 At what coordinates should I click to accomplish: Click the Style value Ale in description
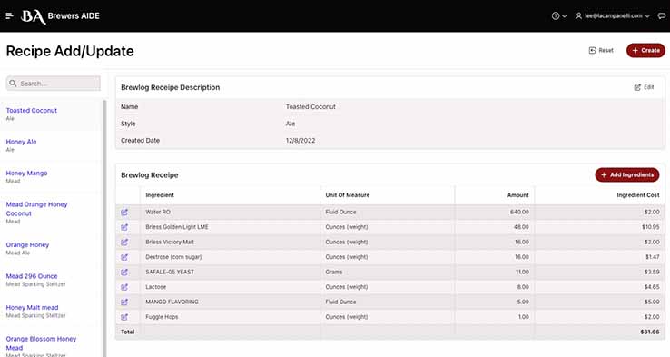[x=291, y=124]
